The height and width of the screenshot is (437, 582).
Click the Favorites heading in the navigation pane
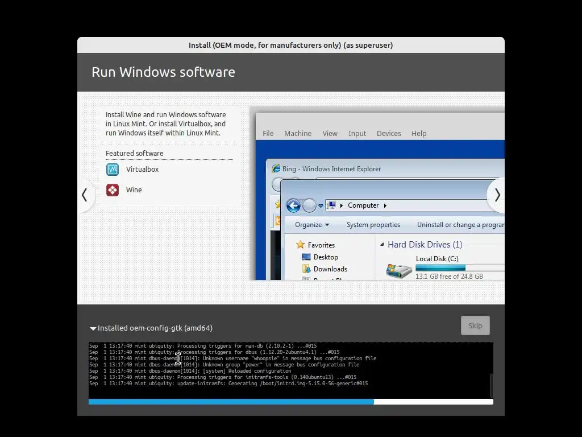point(321,245)
